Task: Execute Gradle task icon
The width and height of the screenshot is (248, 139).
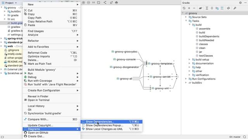Action: coord(200,8)
